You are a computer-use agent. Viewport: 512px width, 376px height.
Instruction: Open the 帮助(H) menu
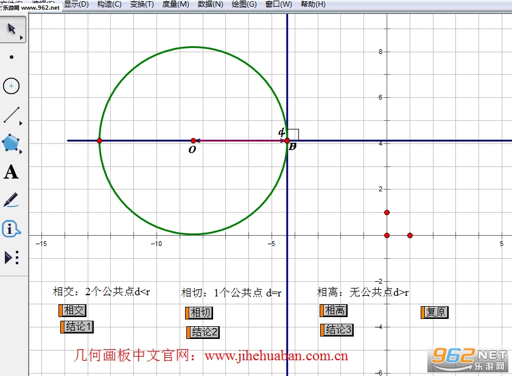pos(313,4)
